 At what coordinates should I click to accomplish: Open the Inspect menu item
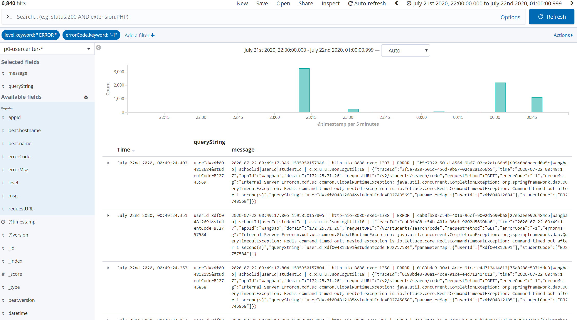click(330, 4)
